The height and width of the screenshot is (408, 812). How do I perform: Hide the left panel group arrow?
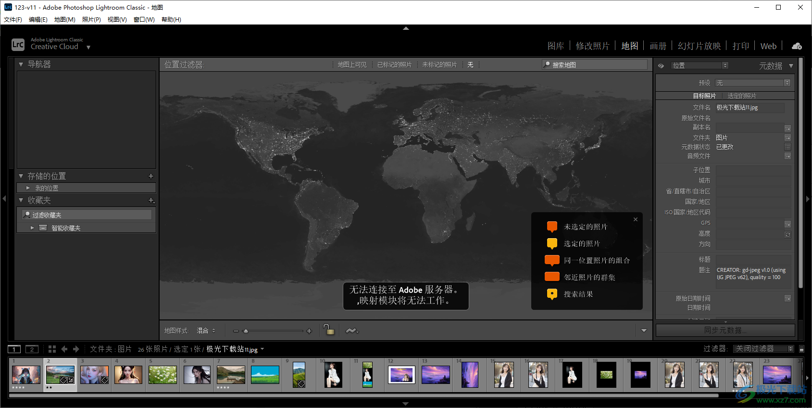tap(4, 198)
